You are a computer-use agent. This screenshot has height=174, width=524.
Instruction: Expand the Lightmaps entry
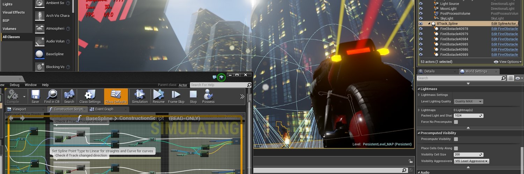(x=419, y=110)
